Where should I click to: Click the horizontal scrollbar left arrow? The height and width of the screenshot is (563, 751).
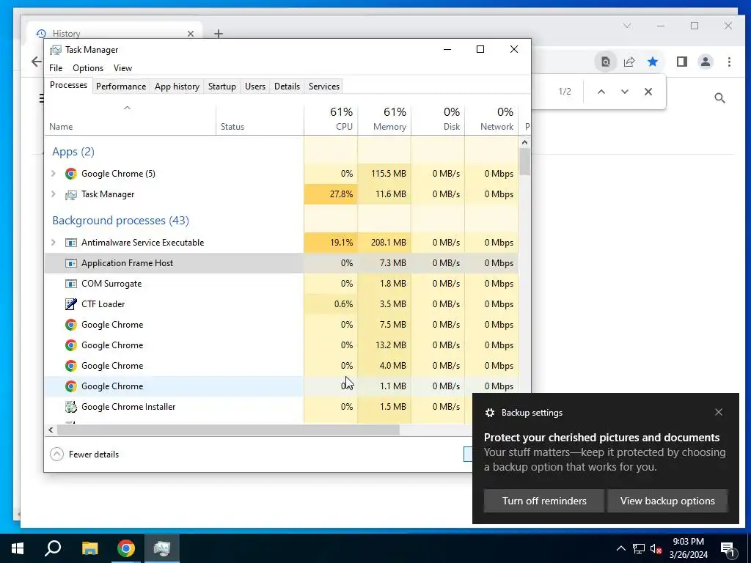51,430
